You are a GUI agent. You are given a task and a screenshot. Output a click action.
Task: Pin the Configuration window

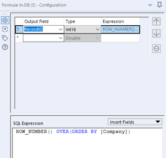click(x=159, y=5)
